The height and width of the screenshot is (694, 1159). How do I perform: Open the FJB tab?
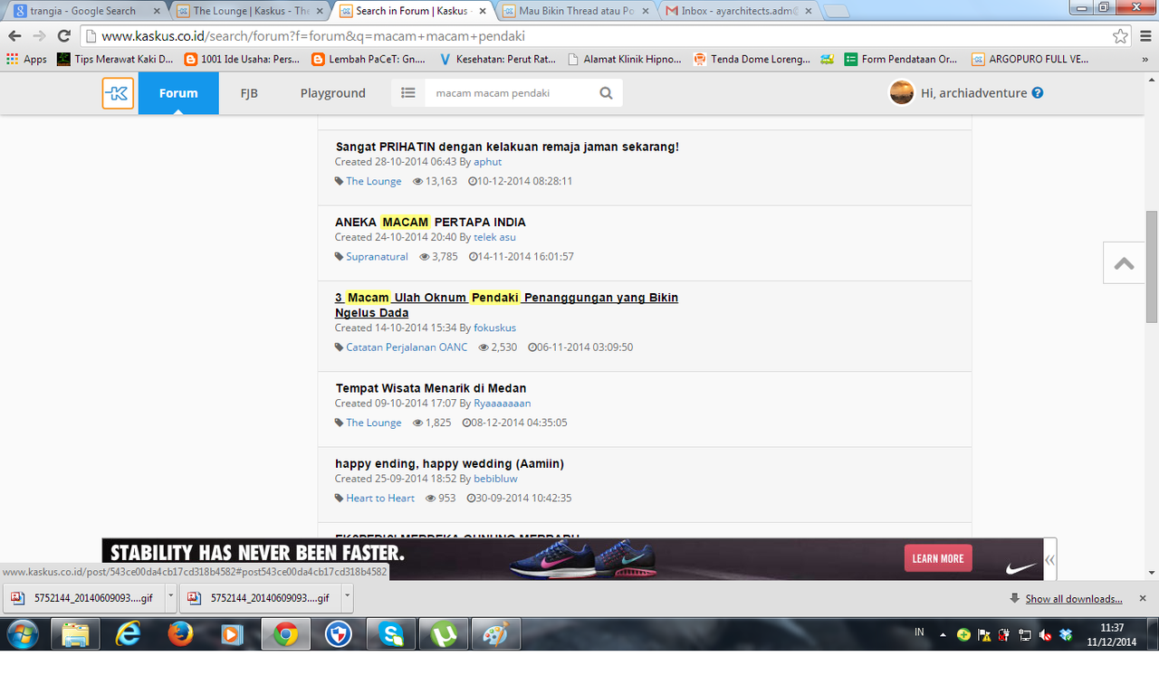pos(249,93)
